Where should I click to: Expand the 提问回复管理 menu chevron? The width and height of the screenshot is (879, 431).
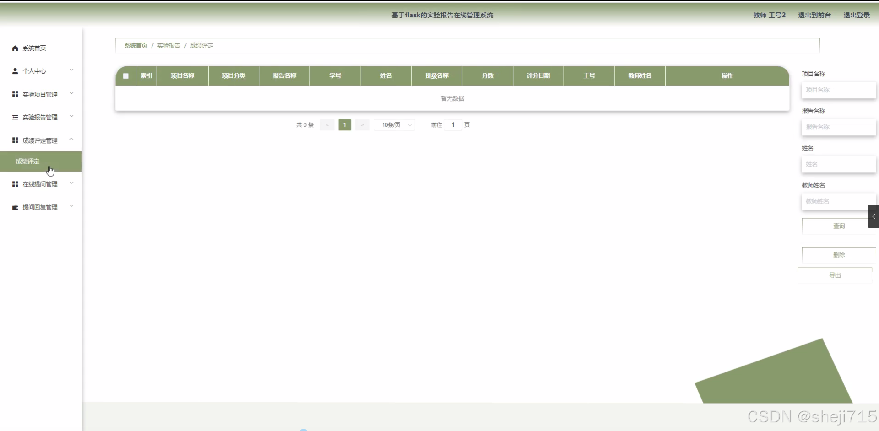pyautogui.click(x=71, y=206)
